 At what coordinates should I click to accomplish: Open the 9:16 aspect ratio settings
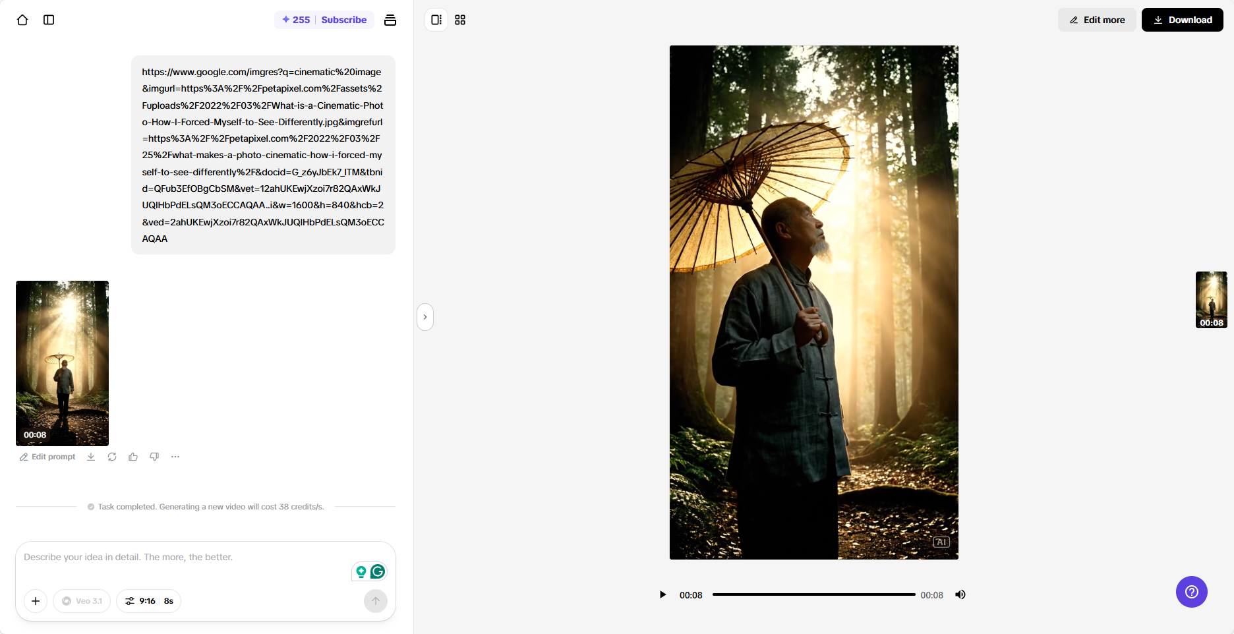(148, 600)
